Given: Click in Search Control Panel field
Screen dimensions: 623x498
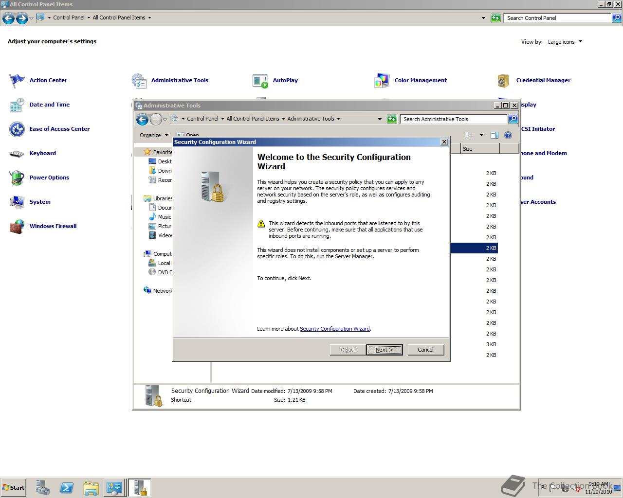Looking at the screenshot, I should pos(558,18).
